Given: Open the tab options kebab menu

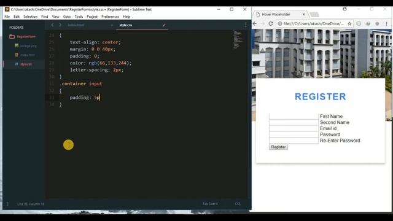Looking at the screenshot, I should click(246, 25).
